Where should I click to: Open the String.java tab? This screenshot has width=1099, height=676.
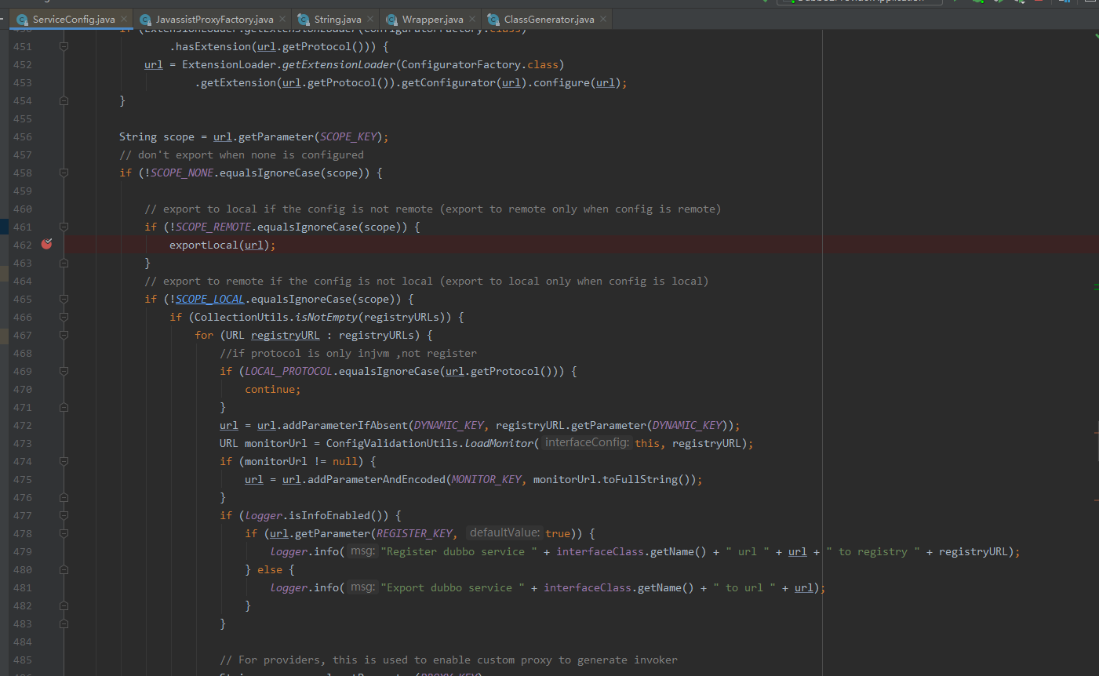[x=337, y=20]
